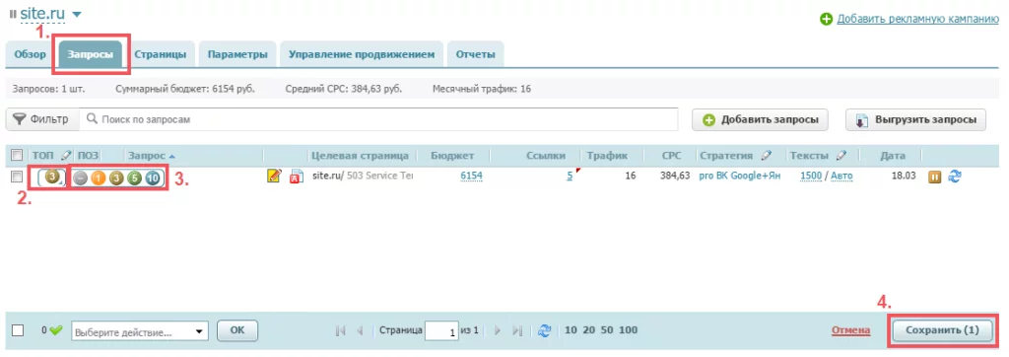This screenshot has height=357, width=1009.
Task: Go to the first page arrow
Action: tap(340, 330)
